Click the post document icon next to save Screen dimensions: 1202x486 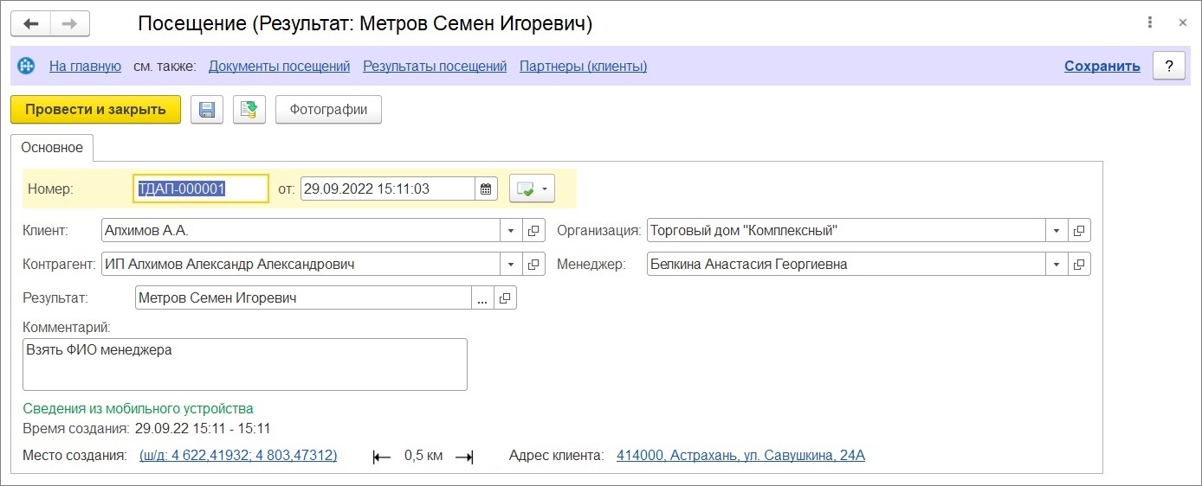(249, 110)
